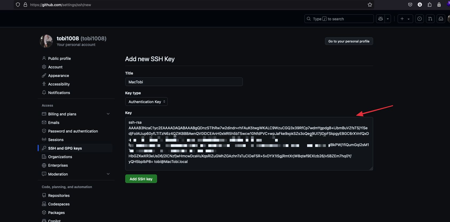Open the Appearance settings page
Screen dimensions: 450x222
58,75
